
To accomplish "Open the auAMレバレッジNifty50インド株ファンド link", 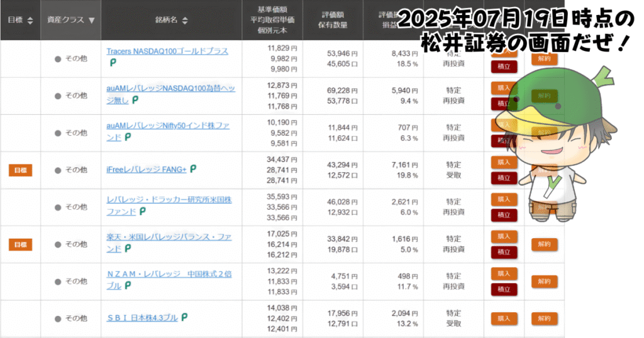I will (167, 131).
